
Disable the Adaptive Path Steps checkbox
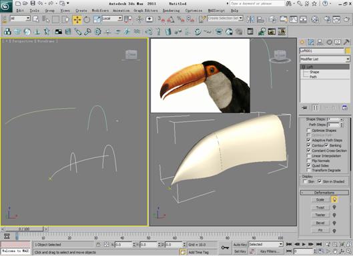[x=309, y=140]
